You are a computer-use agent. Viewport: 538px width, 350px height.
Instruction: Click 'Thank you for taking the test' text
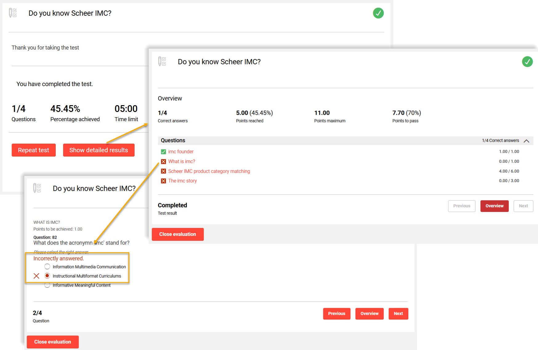coord(45,48)
